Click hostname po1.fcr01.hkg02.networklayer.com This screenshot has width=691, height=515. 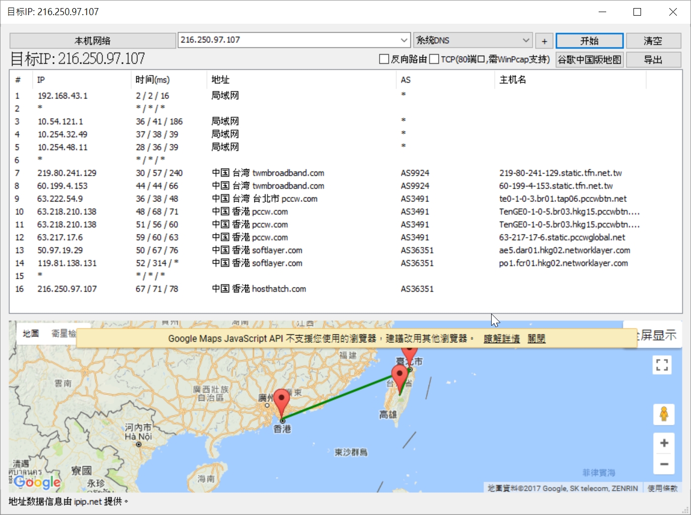coord(564,263)
